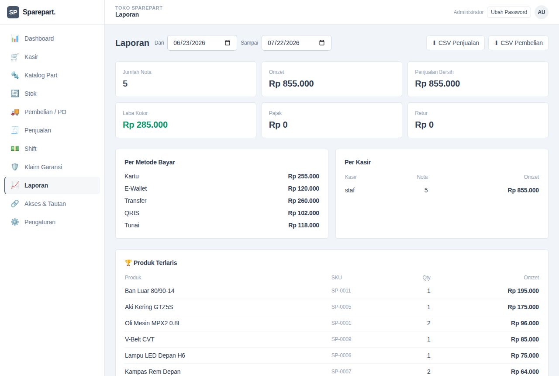Click Lampu LED Depan H6 row
Viewport: 559px width, 376px height.
click(332, 355)
